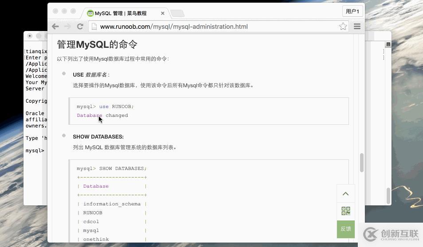The height and width of the screenshot is (247, 423).
Task: Open the Chrome hamburger menu
Action: coord(357,27)
